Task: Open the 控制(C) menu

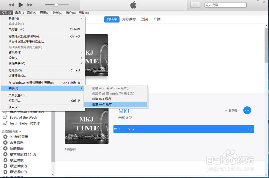Action: point(58,13)
